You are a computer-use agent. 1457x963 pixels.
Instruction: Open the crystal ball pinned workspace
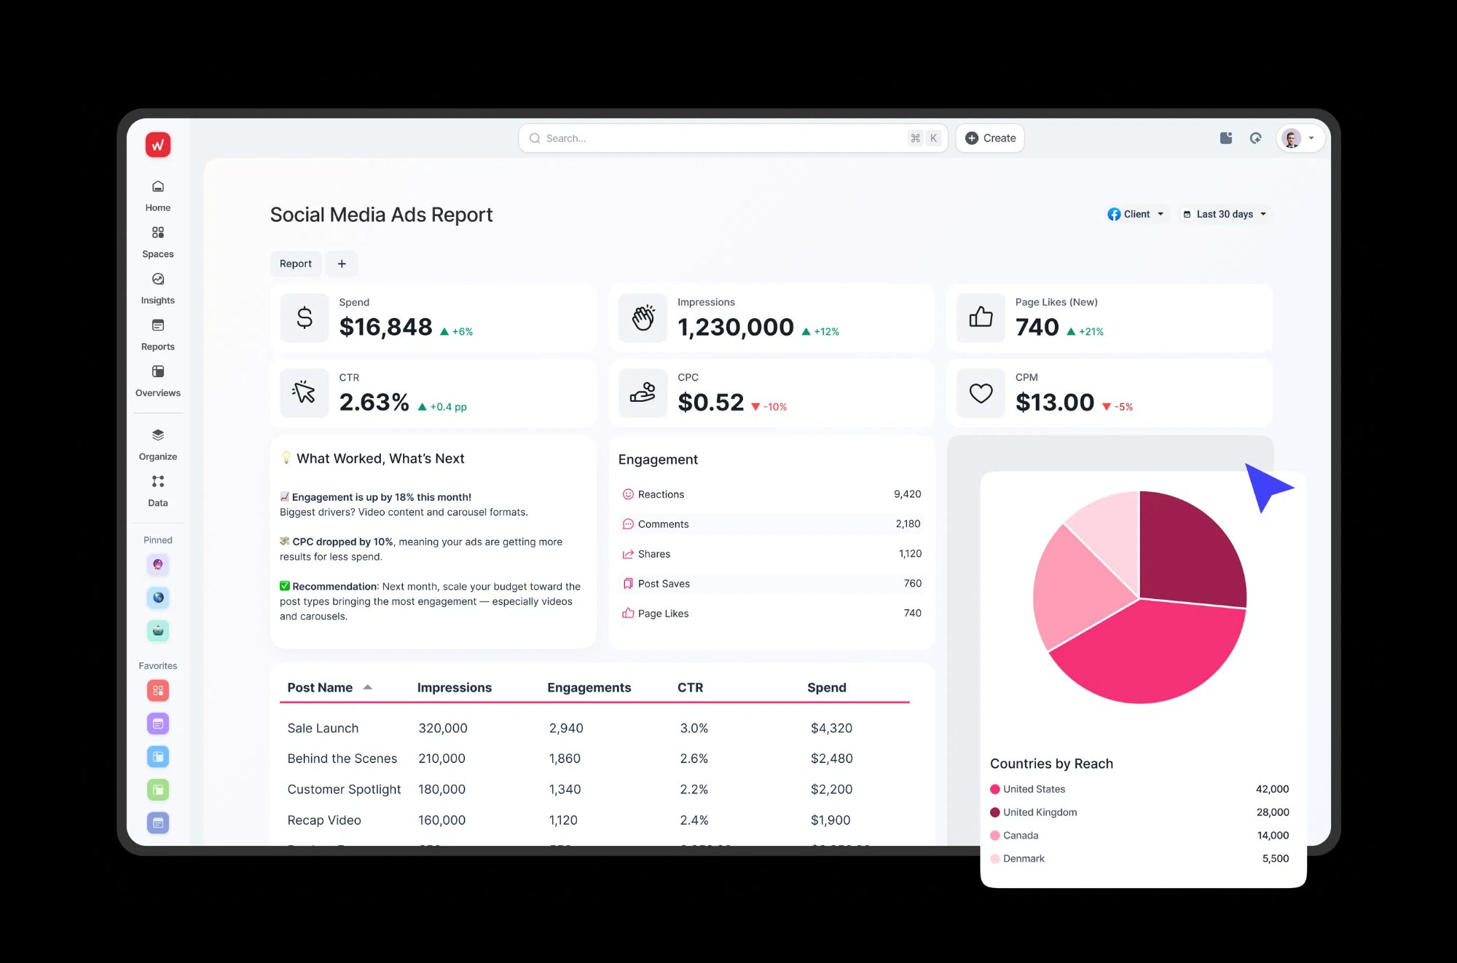tap(157, 564)
